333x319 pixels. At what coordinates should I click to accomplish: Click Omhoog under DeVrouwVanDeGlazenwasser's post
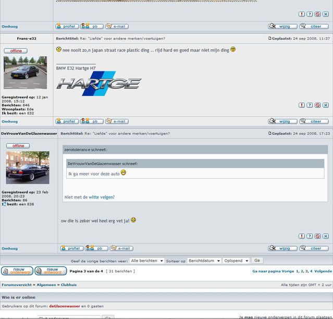[10, 249]
